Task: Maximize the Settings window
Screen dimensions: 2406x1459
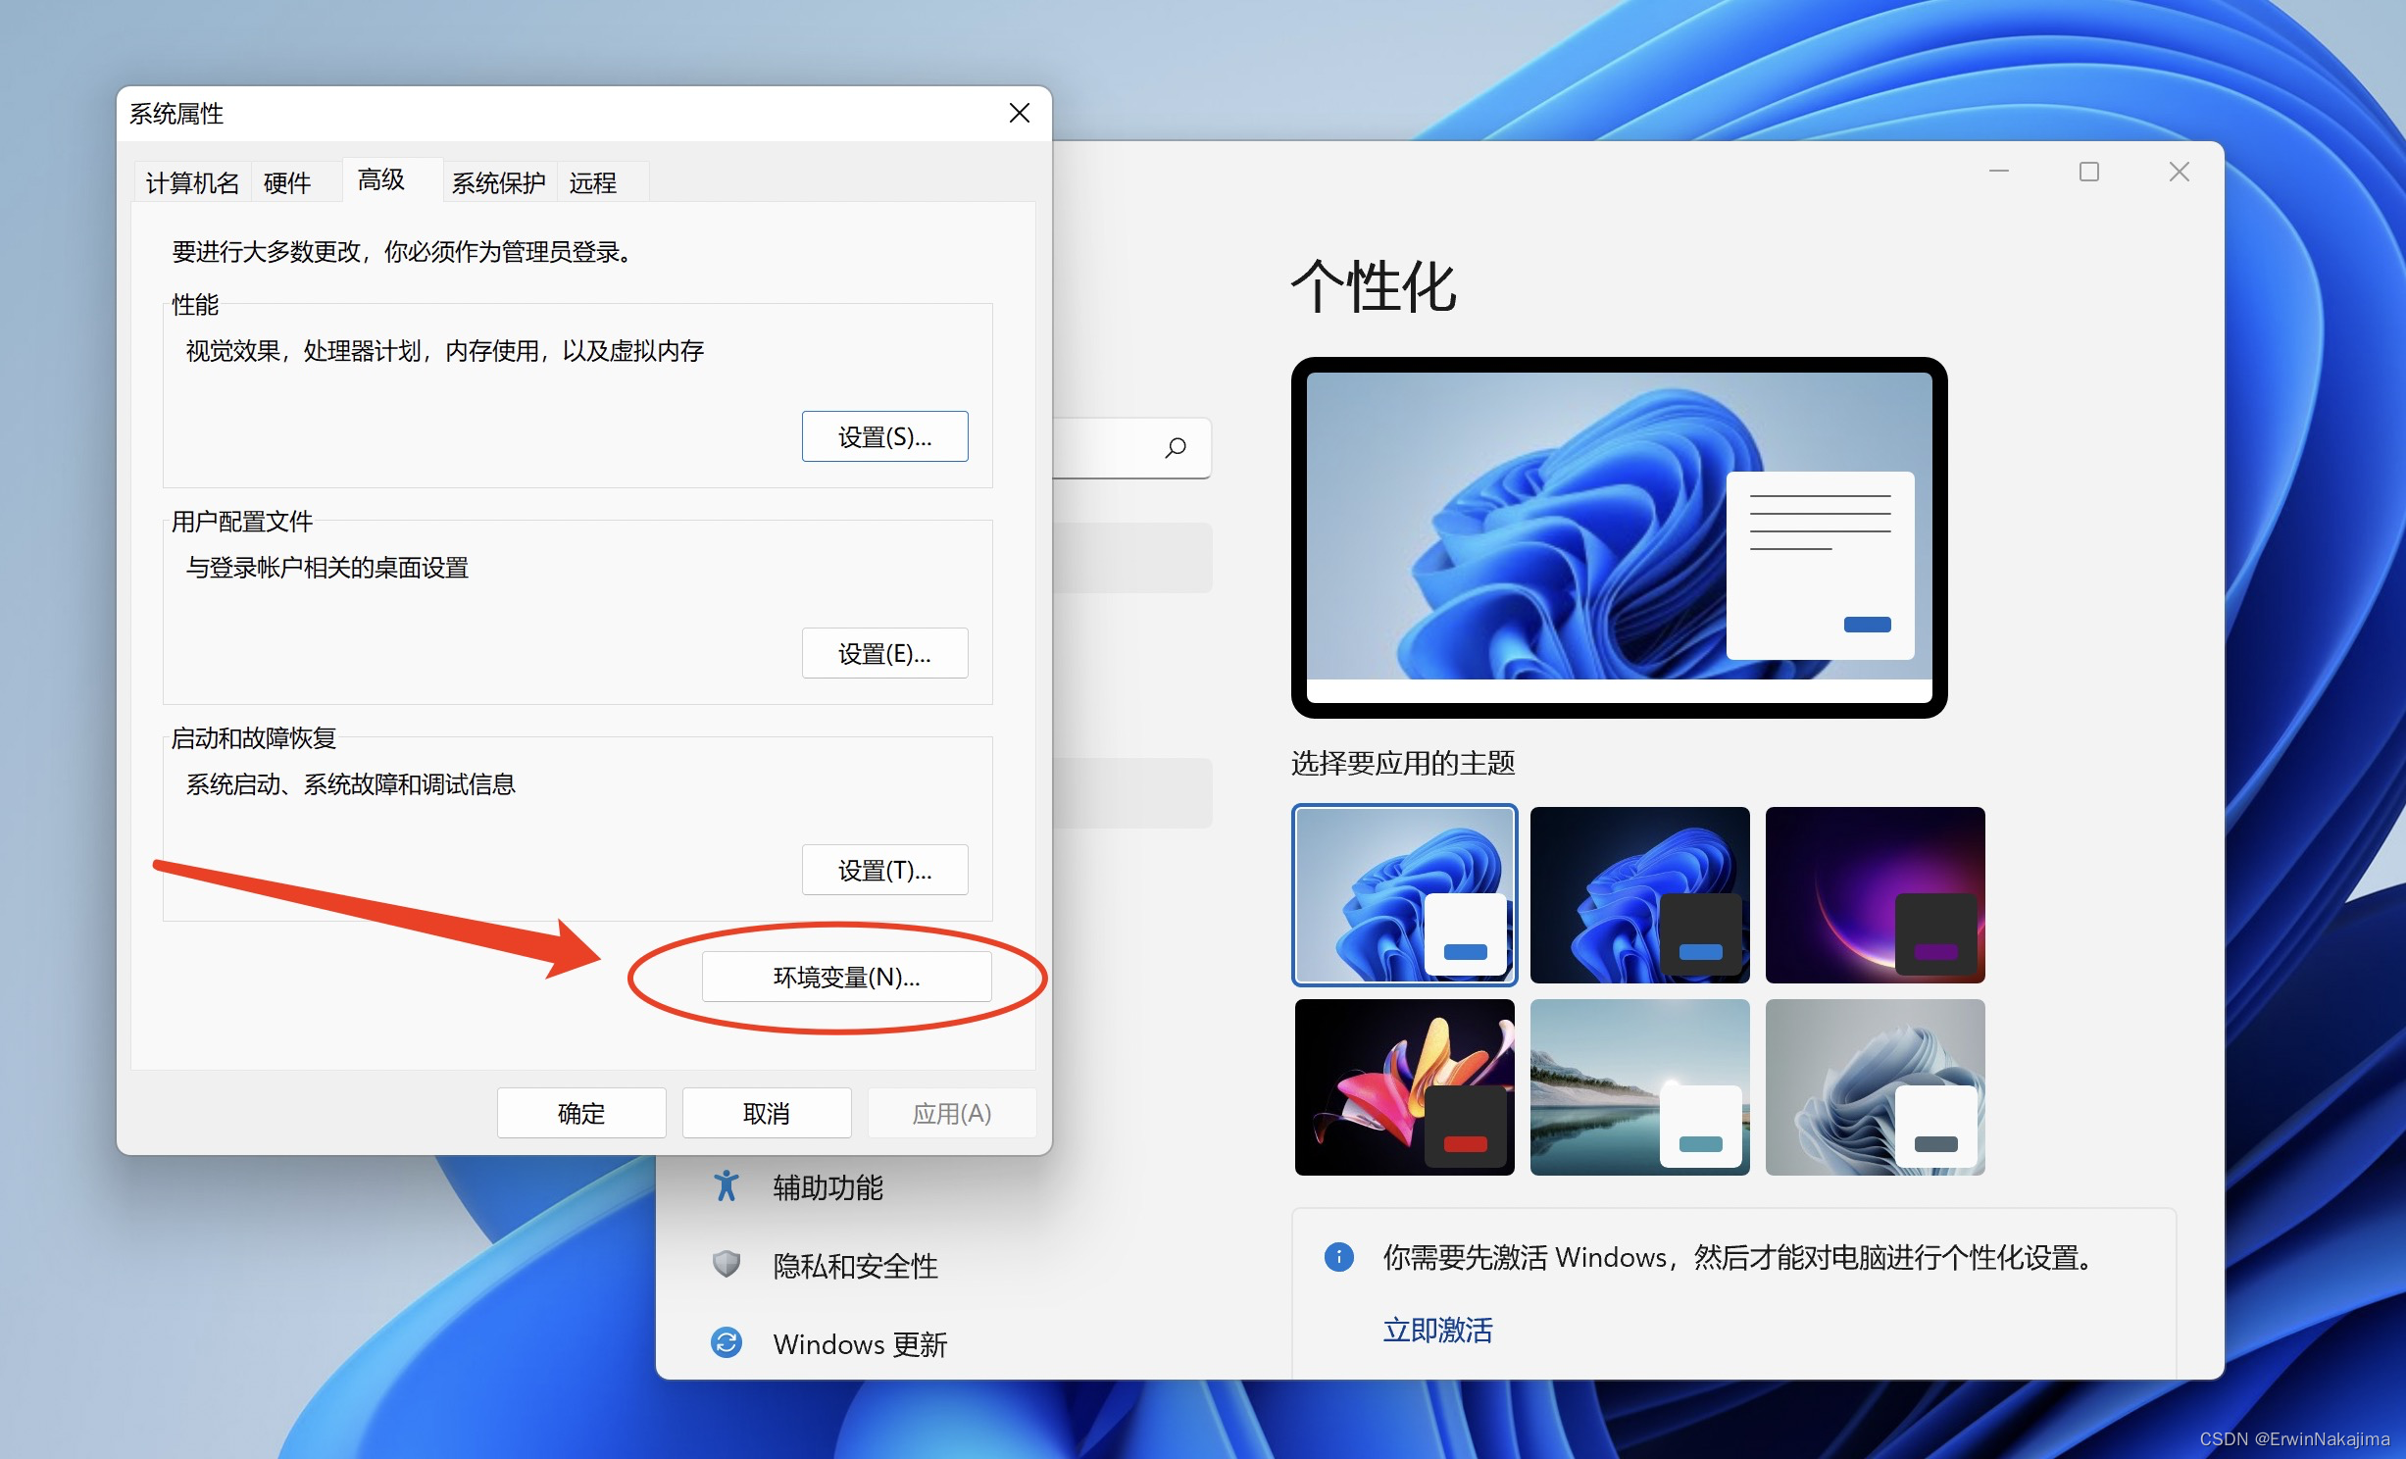Action: click(x=2088, y=173)
